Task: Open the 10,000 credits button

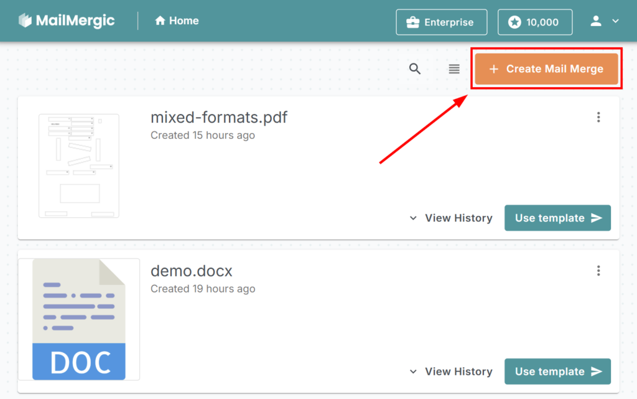Action: tap(535, 22)
